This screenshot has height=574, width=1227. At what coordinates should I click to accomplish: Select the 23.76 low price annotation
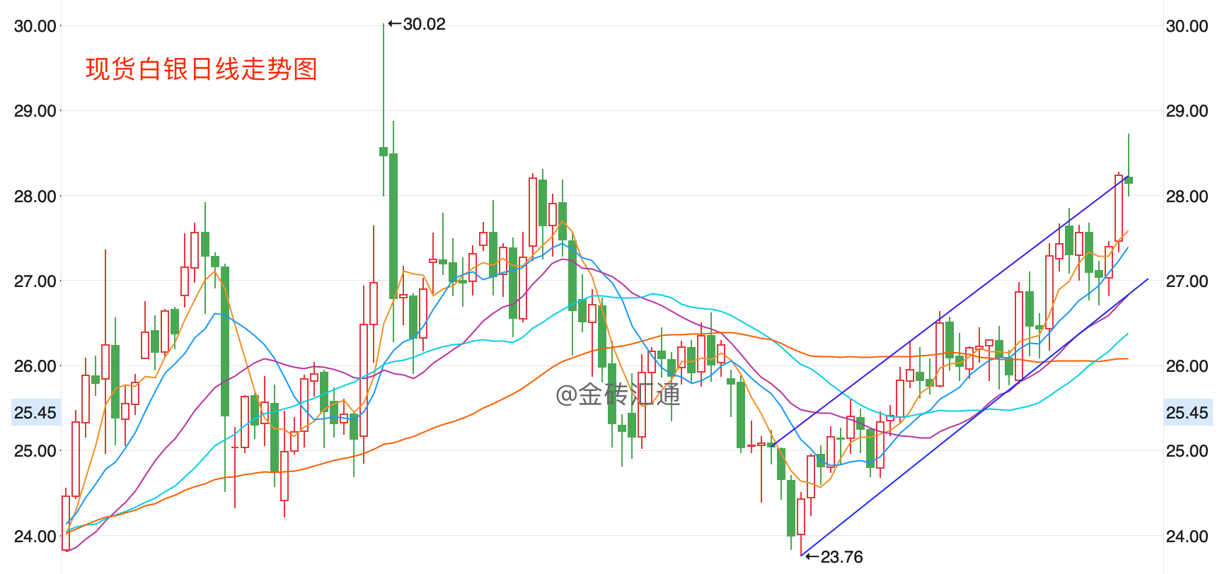click(x=834, y=557)
